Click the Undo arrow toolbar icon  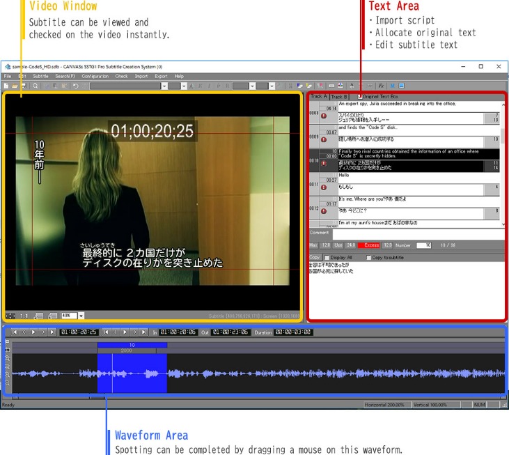[75, 86]
